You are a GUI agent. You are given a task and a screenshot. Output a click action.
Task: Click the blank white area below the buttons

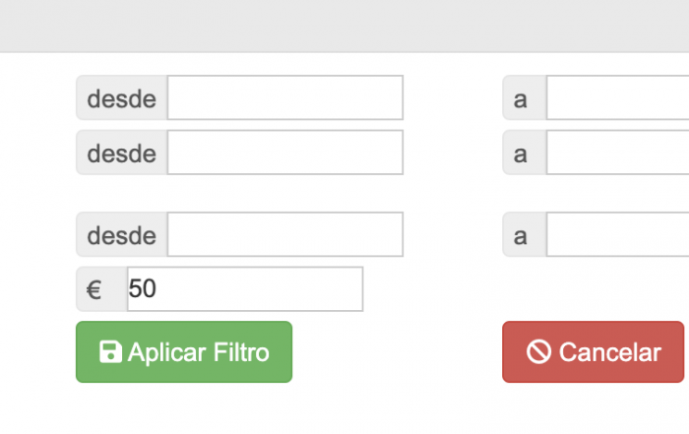pos(344,408)
